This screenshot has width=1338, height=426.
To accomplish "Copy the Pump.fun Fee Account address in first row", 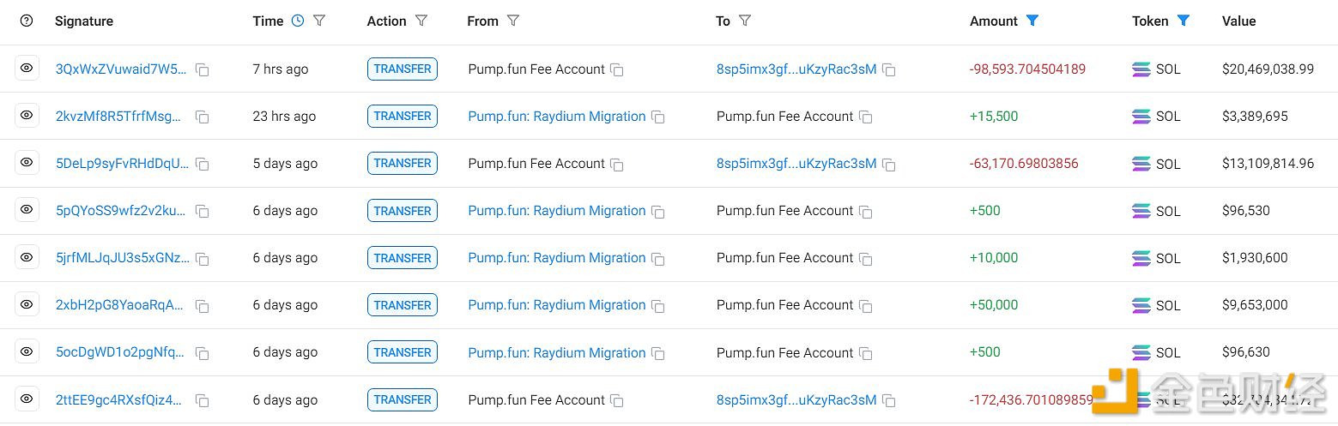I will [x=617, y=70].
